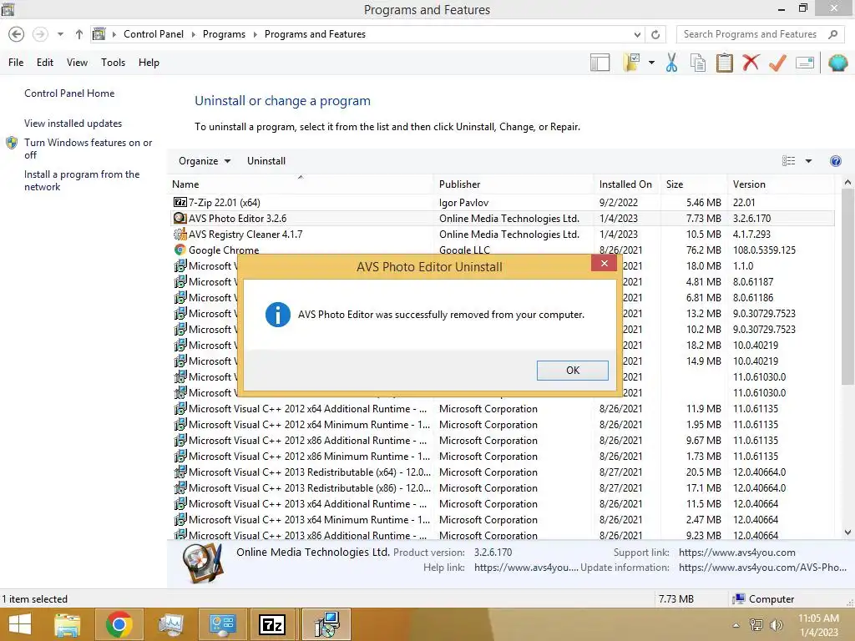Click the folder options toolbar icon
The height and width of the screenshot is (641, 855).
pyautogui.click(x=631, y=63)
